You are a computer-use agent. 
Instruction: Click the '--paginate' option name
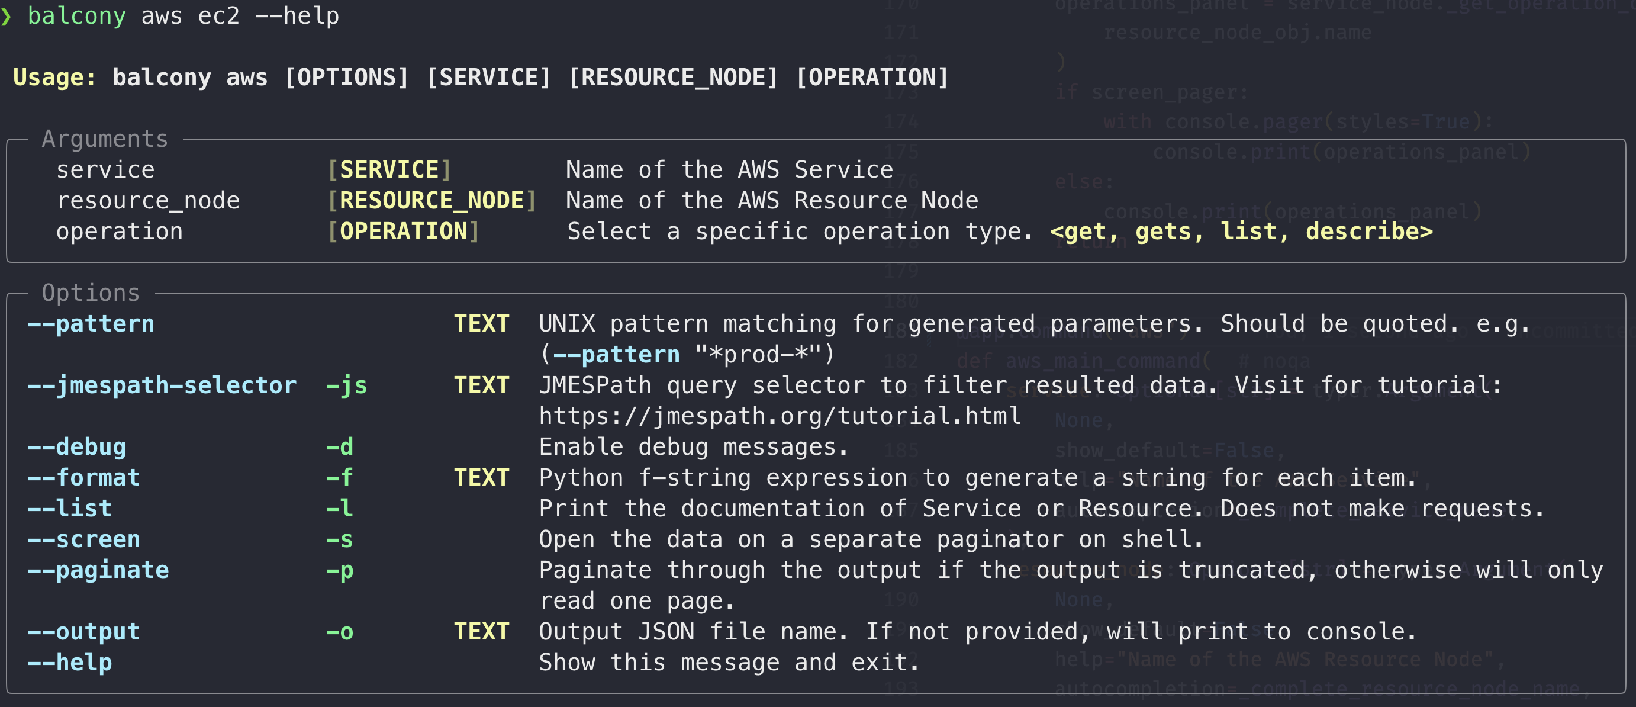pyautogui.click(x=98, y=570)
